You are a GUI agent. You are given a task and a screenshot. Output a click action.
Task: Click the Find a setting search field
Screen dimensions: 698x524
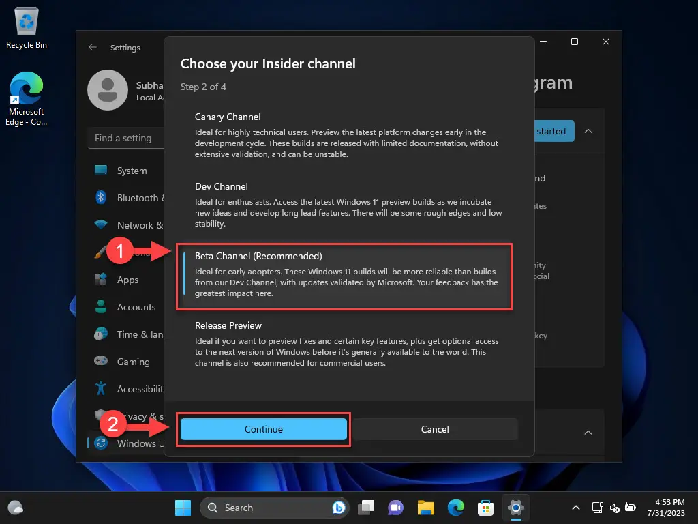(126, 138)
